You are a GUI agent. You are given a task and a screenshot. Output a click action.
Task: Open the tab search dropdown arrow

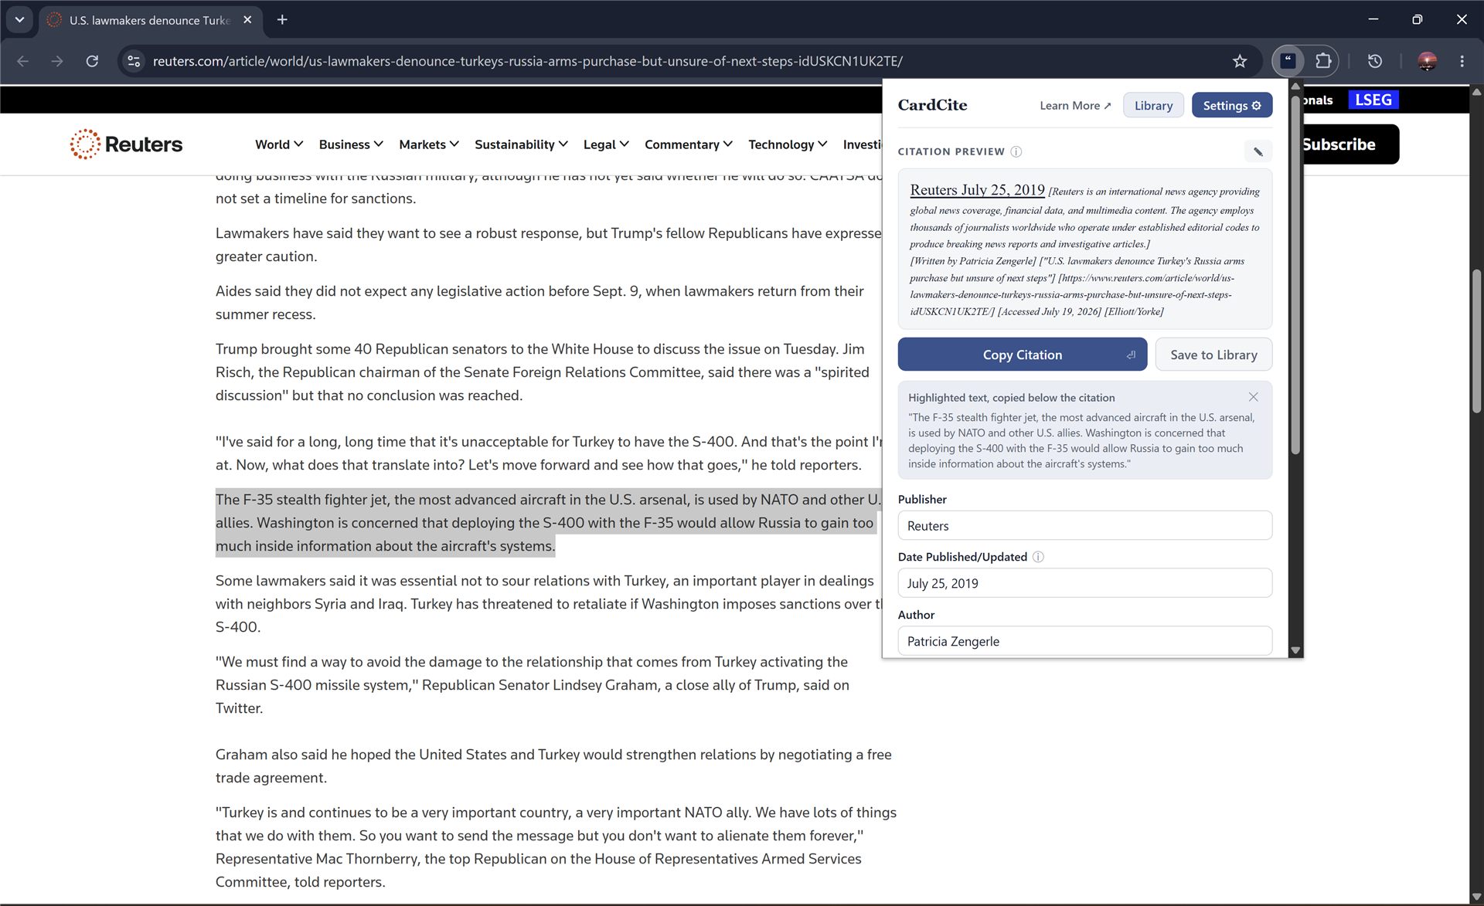(19, 20)
